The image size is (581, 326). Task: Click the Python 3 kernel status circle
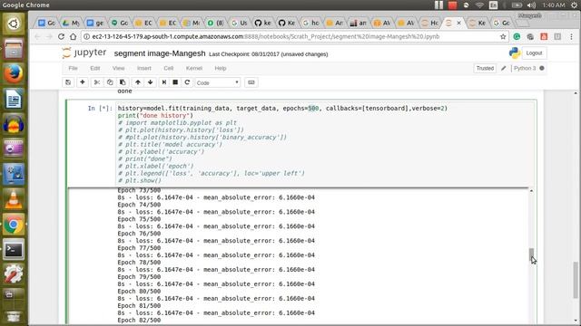tap(542, 69)
